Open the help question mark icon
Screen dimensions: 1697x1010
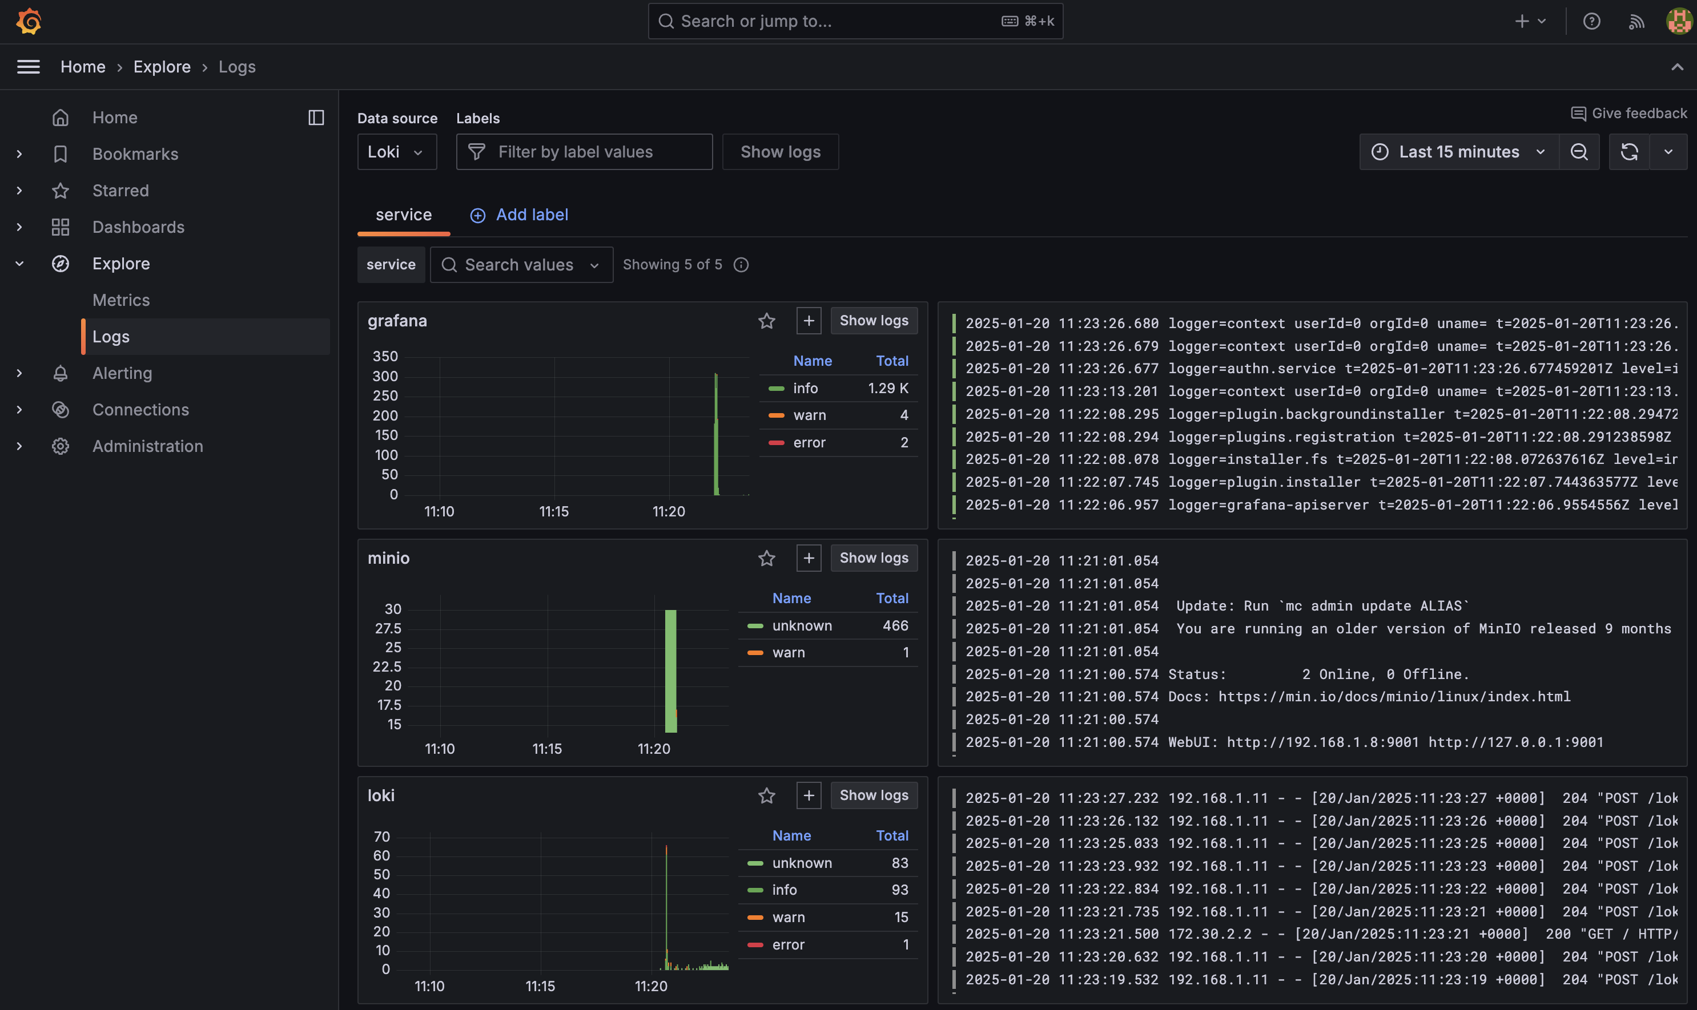[x=1591, y=21]
